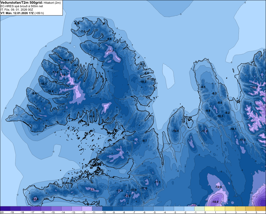Viewport: 266px width, 214px height.
Task: Click the legend swatch between -17 and -16
Action: tap(36, 209)
